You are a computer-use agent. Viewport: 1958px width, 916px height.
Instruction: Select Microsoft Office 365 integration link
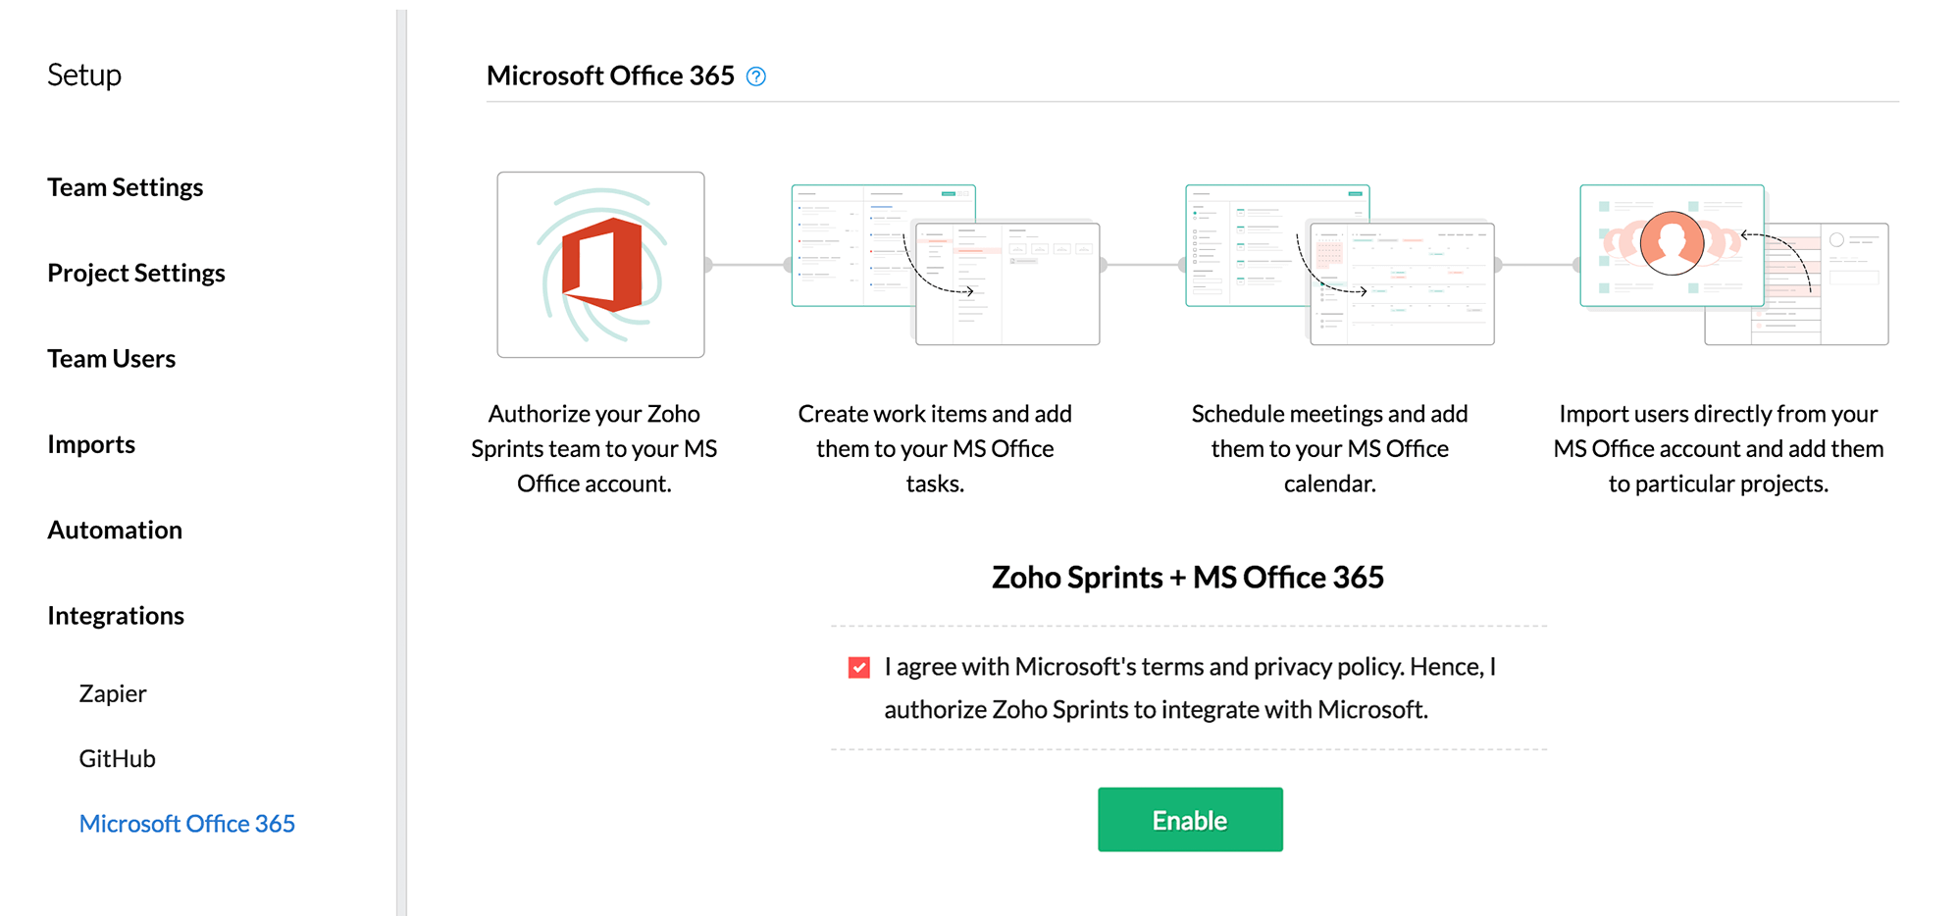click(x=186, y=824)
